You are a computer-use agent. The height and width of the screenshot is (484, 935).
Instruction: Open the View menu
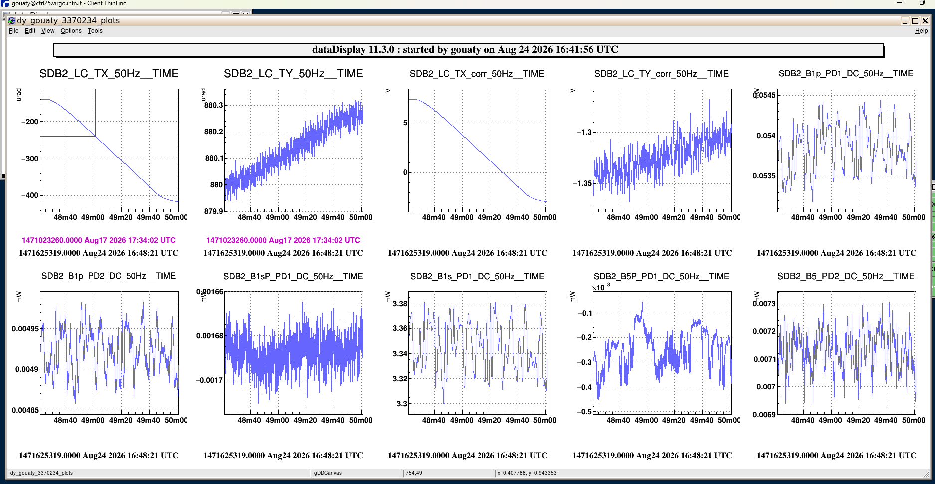tap(48, 31)
